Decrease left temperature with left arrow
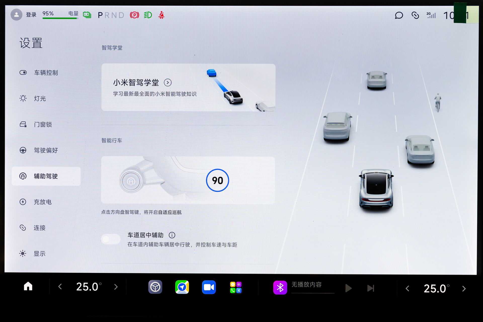Image resolution: width=483 pixels, height=322 pixels. [x=60, y=287]
